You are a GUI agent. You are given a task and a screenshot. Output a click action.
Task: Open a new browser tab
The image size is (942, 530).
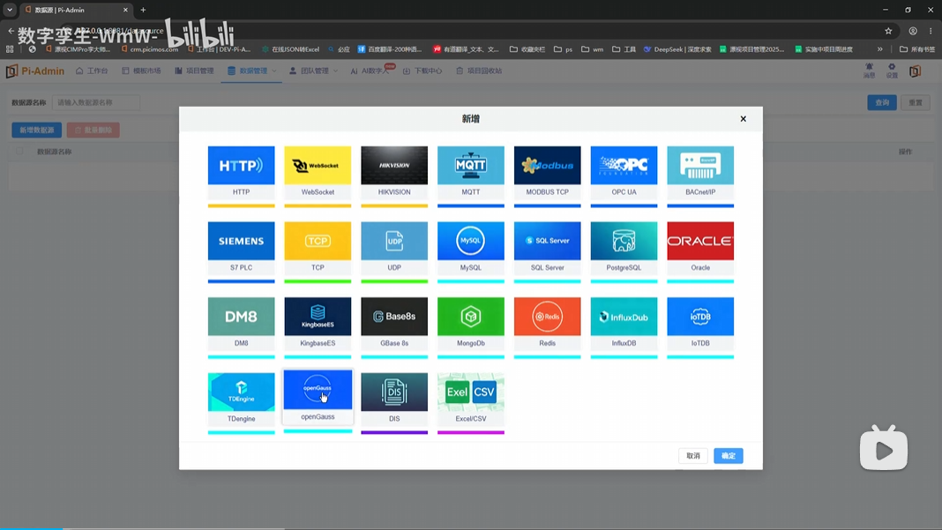pyautogui.click(x=143, y=11)
